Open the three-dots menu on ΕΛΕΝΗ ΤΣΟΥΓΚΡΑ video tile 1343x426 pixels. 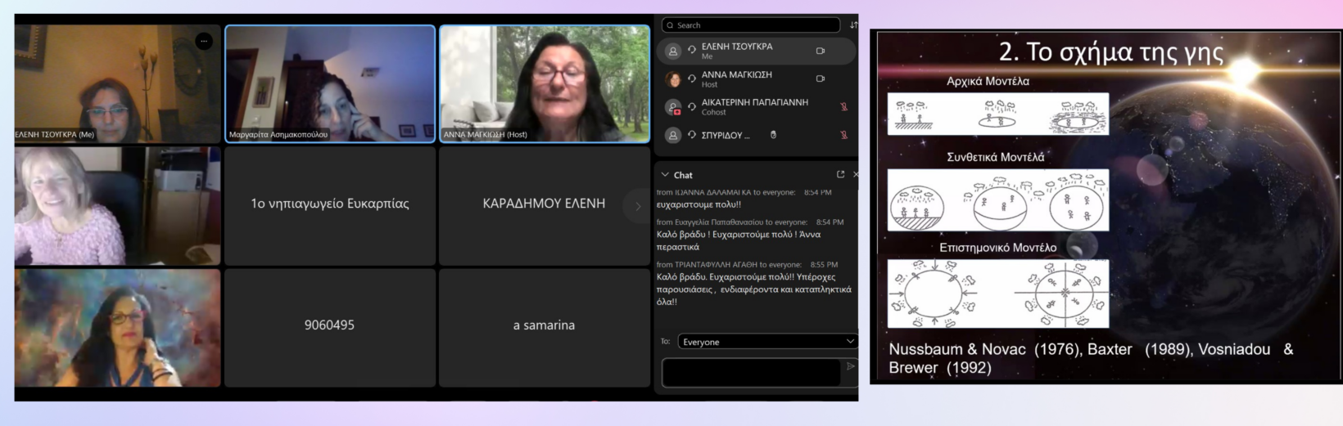coord(204,41)
